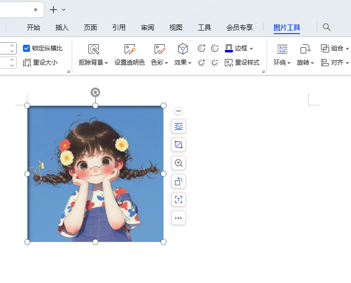
Task: Go to the 审阅 tab
Action: (148, 27)
